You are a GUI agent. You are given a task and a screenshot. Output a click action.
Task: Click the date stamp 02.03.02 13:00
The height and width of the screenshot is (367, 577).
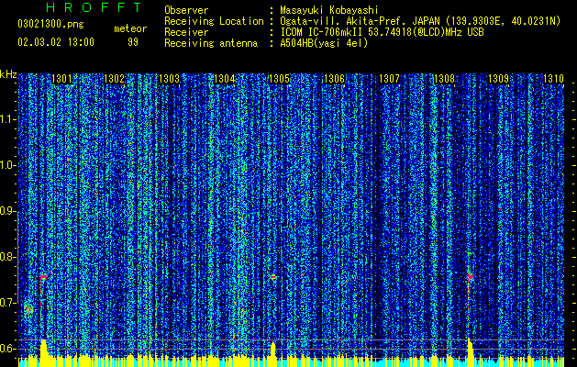coord(56,42)
